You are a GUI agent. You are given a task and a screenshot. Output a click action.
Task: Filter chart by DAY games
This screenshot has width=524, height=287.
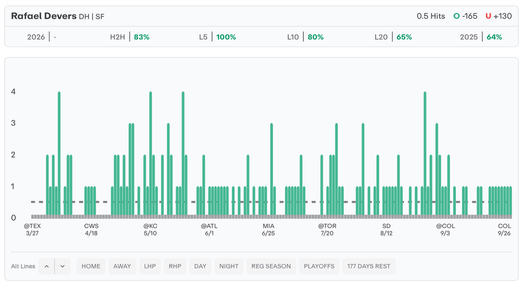[x=200, y=266]
